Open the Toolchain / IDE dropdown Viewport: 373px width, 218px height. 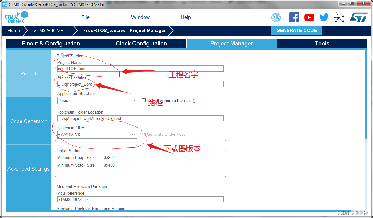point(97,135)
